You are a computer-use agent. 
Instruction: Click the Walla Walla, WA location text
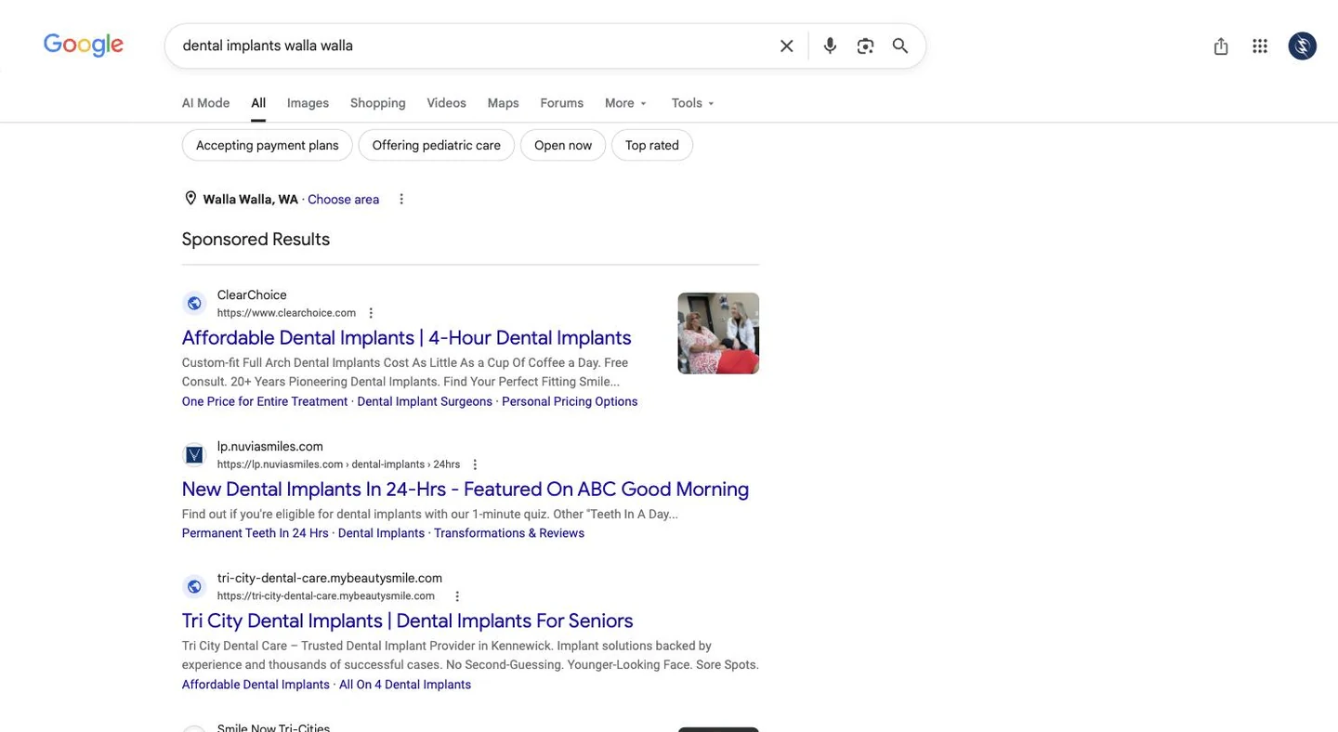[x=250, y=200]
